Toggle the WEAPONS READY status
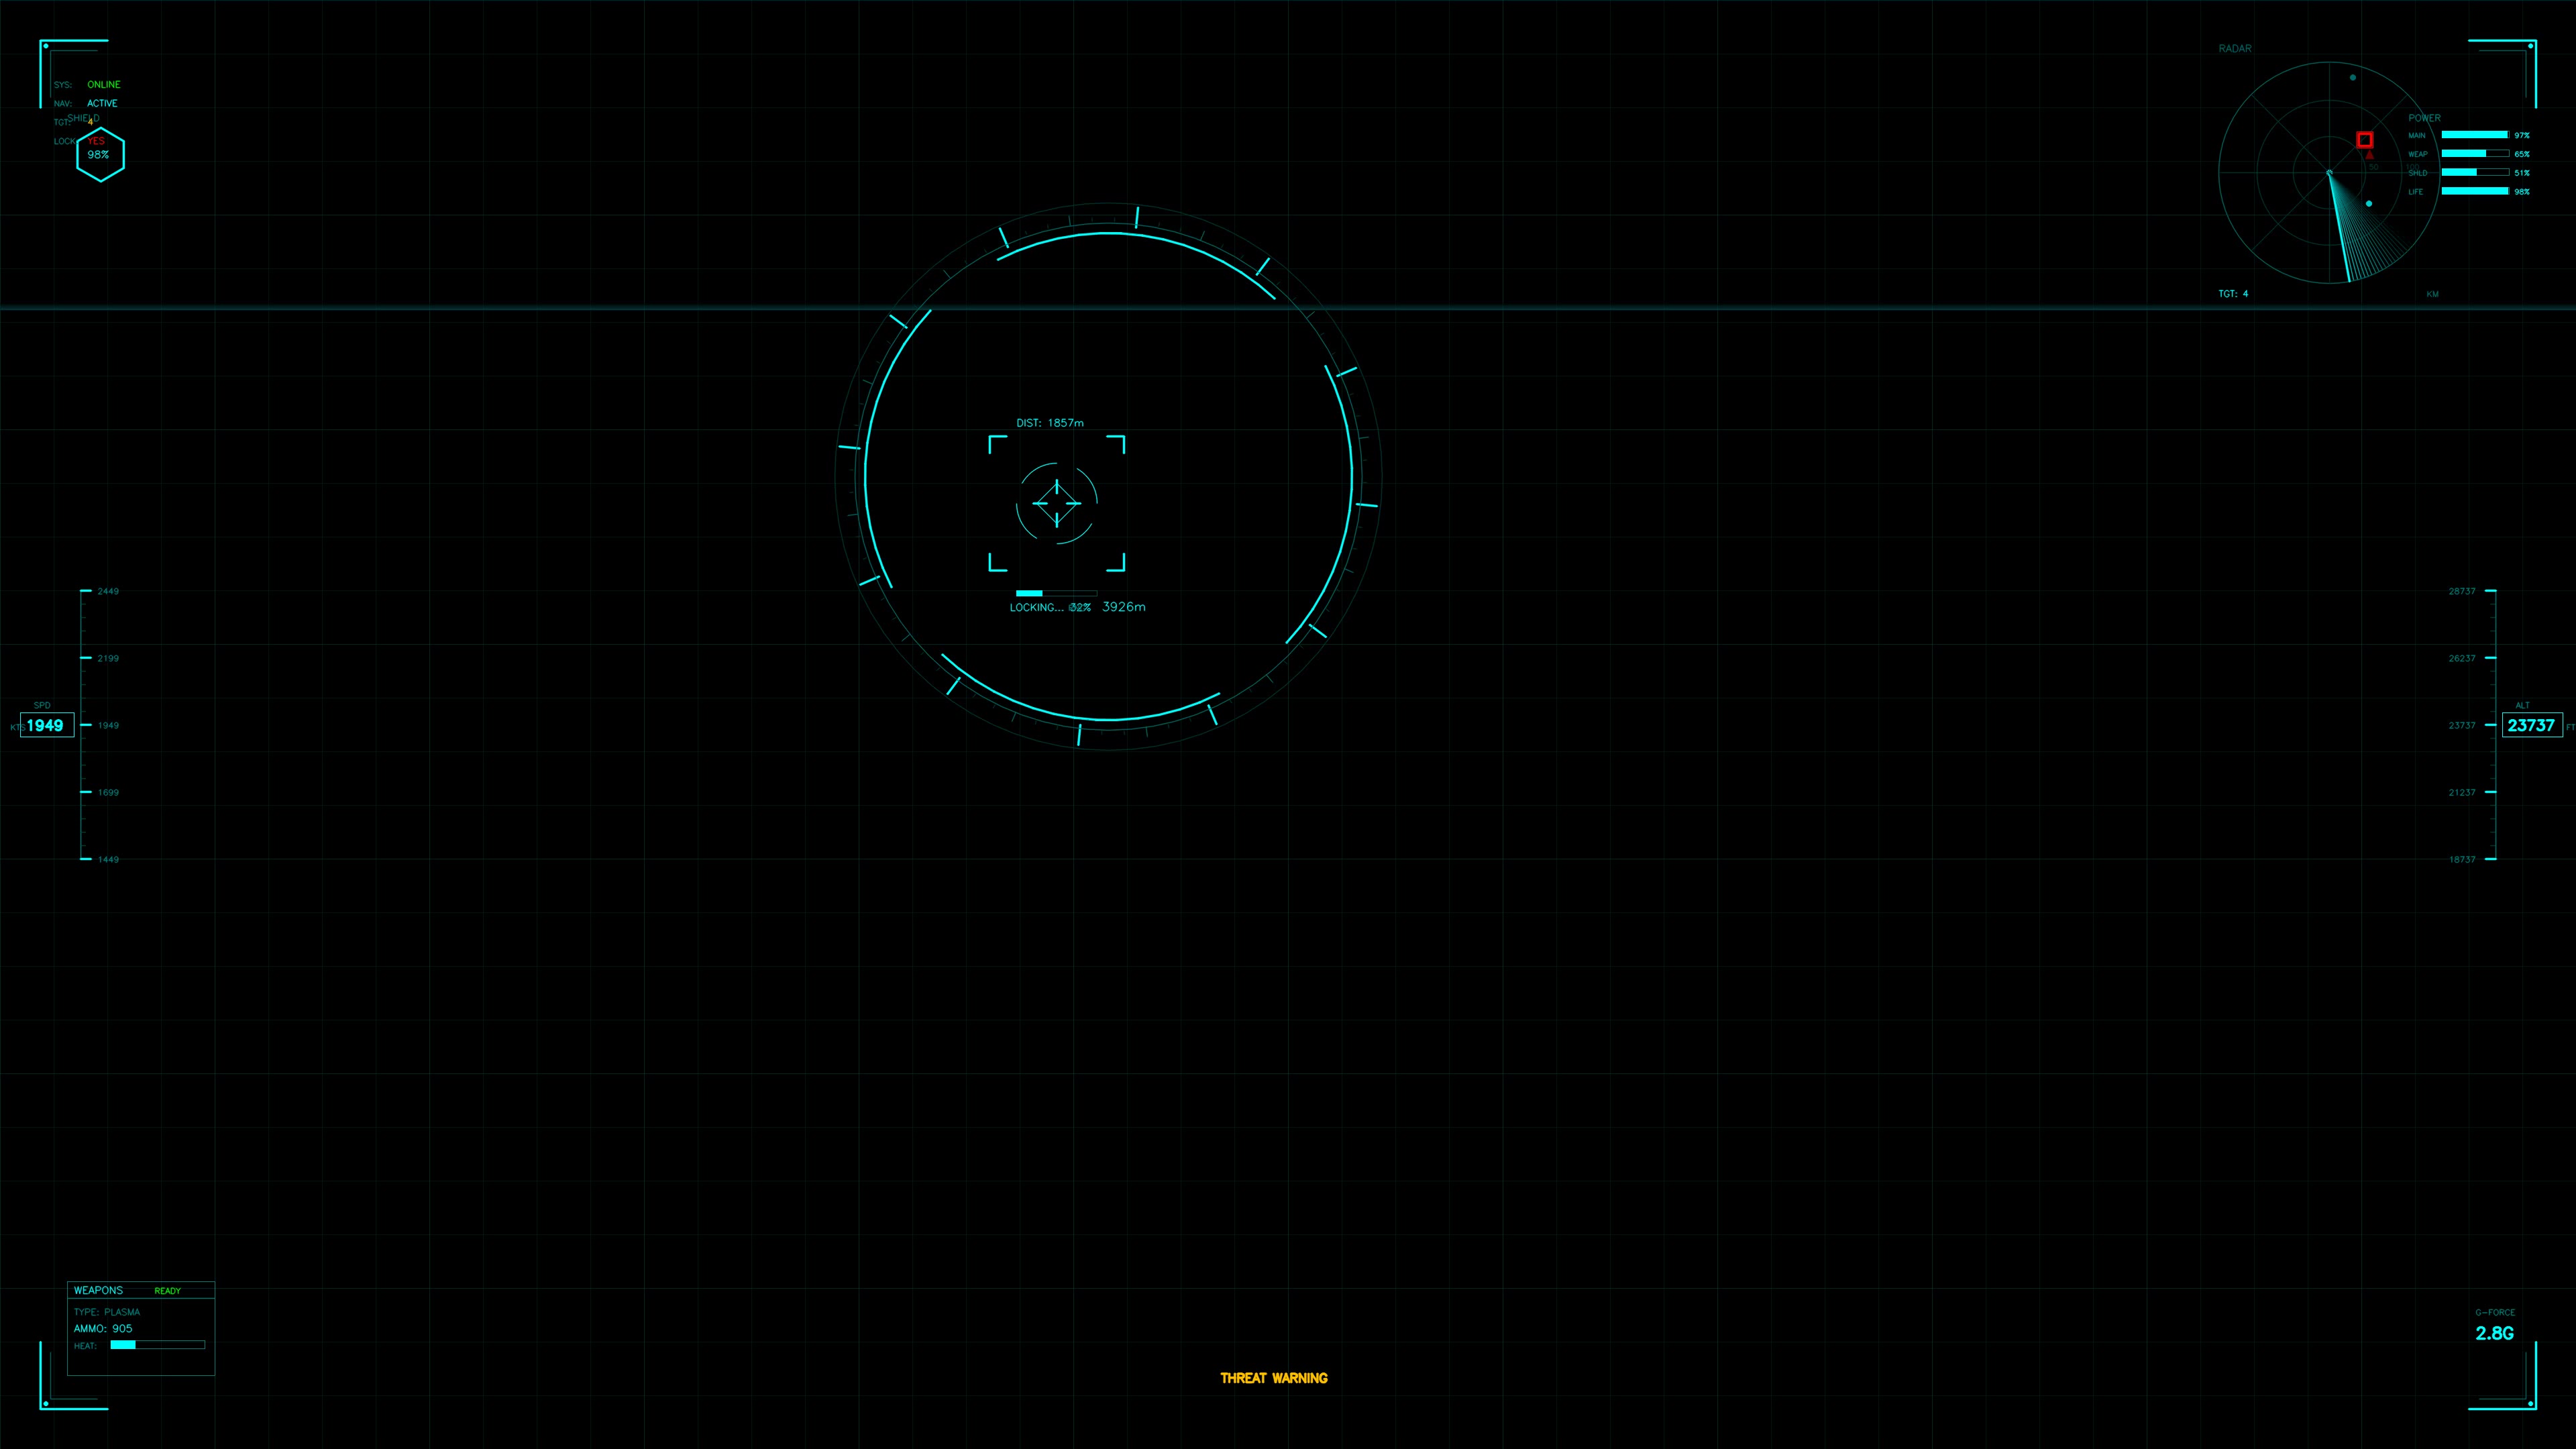2576x1449 pixels. pos(167,1290)
